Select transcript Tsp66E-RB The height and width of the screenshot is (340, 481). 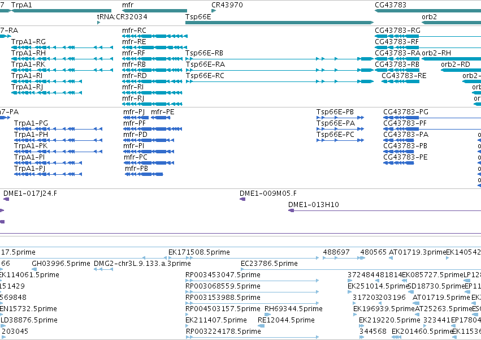[204, 53]
